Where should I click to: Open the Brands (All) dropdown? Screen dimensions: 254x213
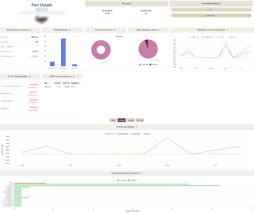[211, 15]
